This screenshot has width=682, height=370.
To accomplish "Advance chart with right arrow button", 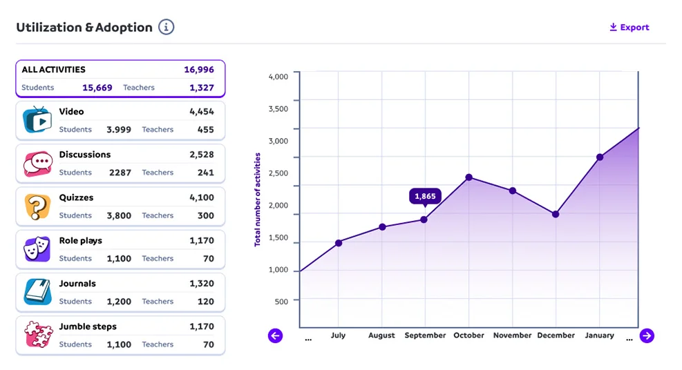I will 647,336.
